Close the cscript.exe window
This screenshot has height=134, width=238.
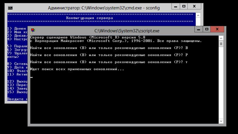217,29
